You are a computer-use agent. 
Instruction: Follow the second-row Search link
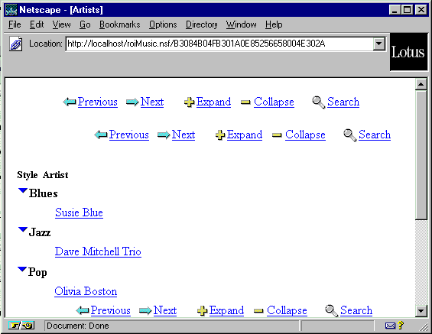click(x=375, y=135)
